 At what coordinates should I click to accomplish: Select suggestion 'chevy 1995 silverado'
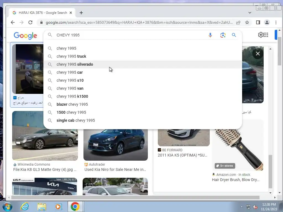coord(143,64)
